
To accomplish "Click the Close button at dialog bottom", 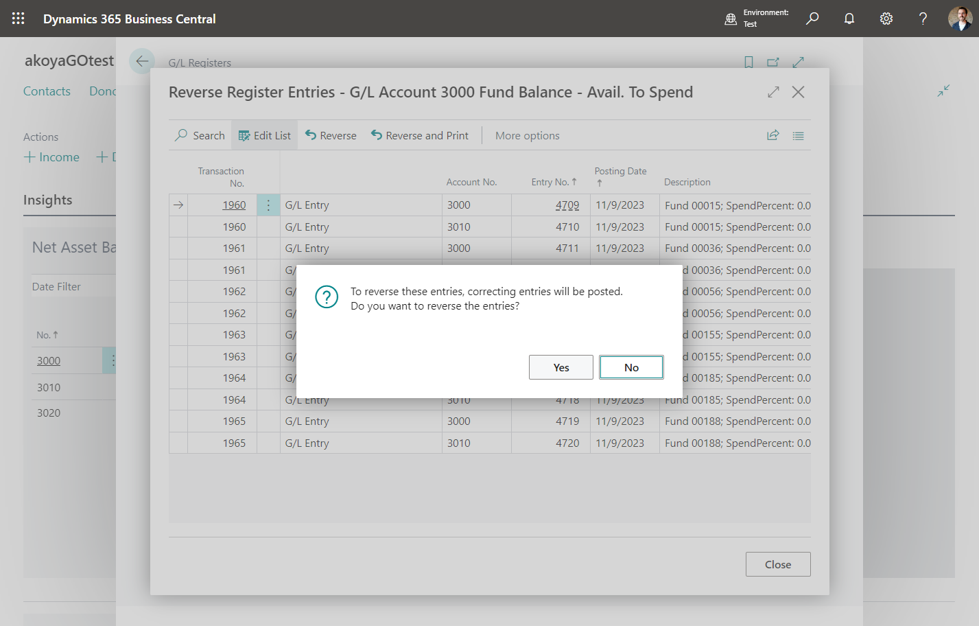I will coord(778,564).
